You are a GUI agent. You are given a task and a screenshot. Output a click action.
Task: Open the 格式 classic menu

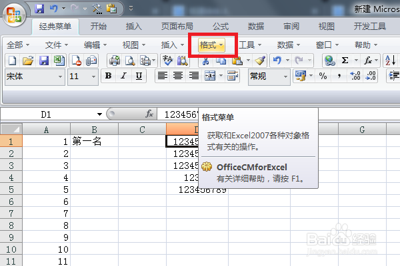click(x=211, y=45)
